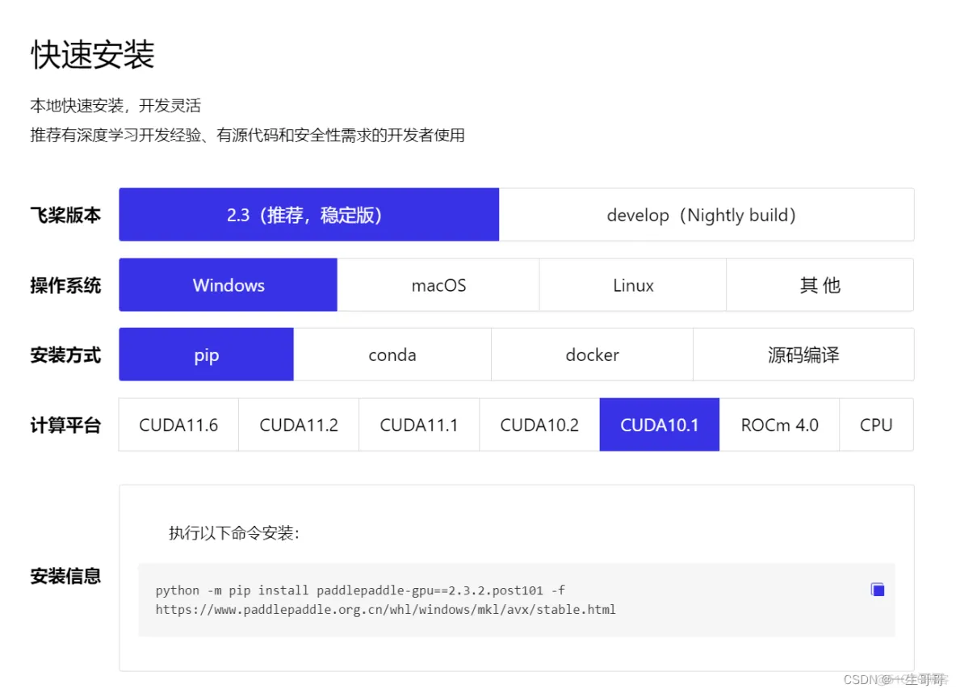Click the paddlepaddle.org.cn stable.html URL line

[385, 610]
